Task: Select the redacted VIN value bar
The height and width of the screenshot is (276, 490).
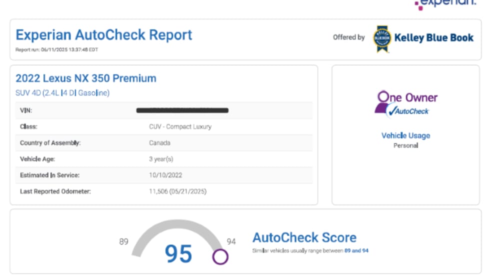Action: pyautogui.click(x=182, y=110)
